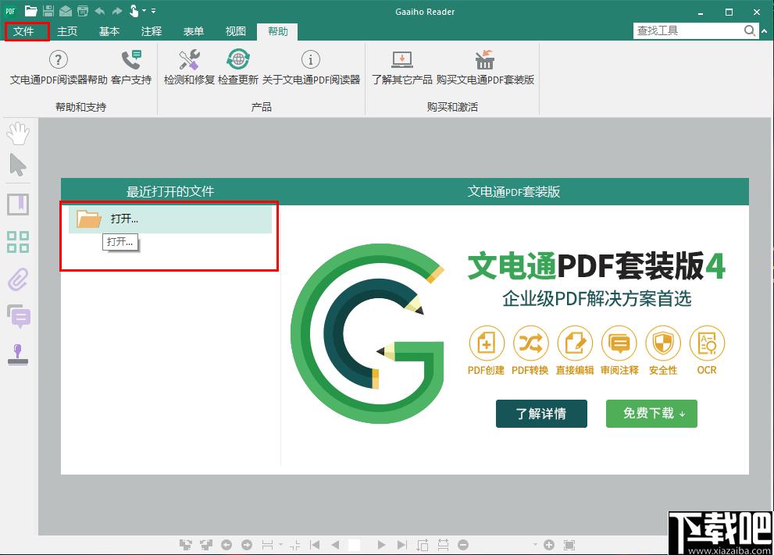
Task: Open the customize quick access toolbar dropdown
Action: pyautogui.click(x=154, y=11)
